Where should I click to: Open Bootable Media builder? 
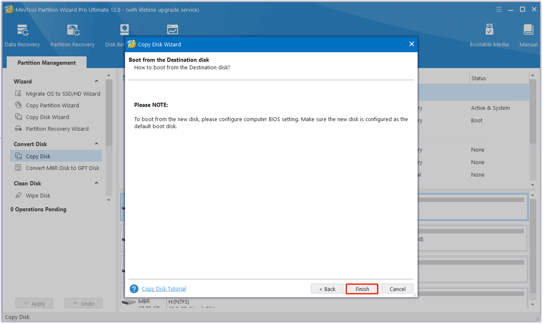[x=489, y=35]
